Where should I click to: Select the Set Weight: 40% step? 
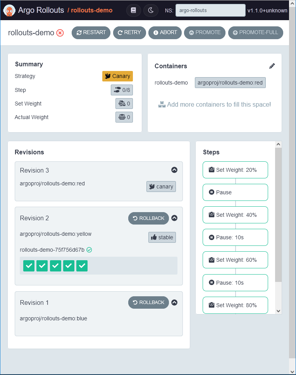coord(235,215)
